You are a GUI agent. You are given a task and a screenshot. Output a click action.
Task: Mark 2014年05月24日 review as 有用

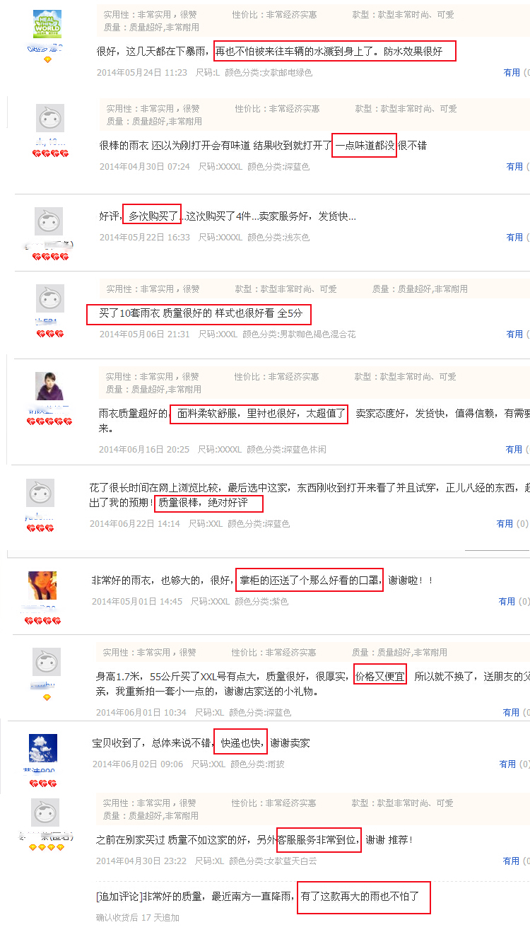(x=512, y=72)
